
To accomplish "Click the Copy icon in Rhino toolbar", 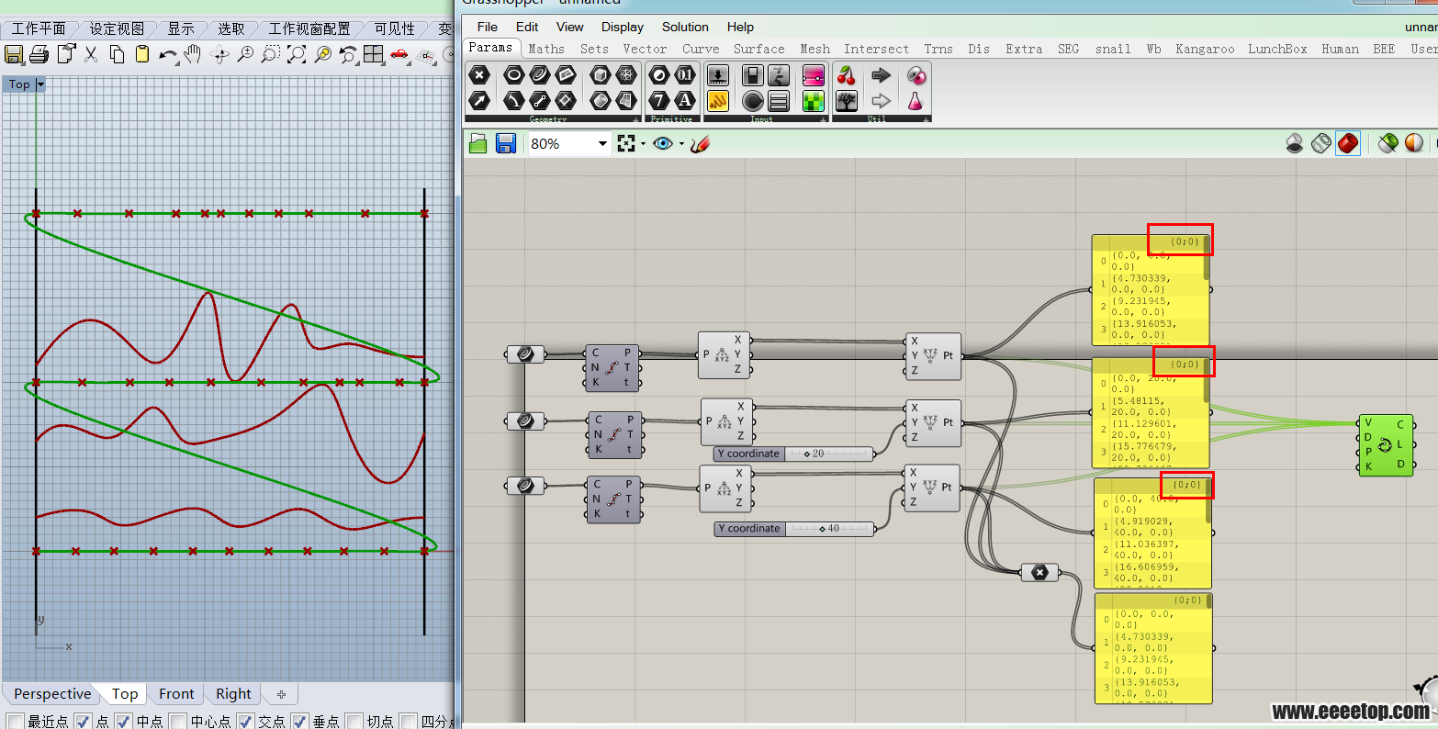I will coord(117,55).
